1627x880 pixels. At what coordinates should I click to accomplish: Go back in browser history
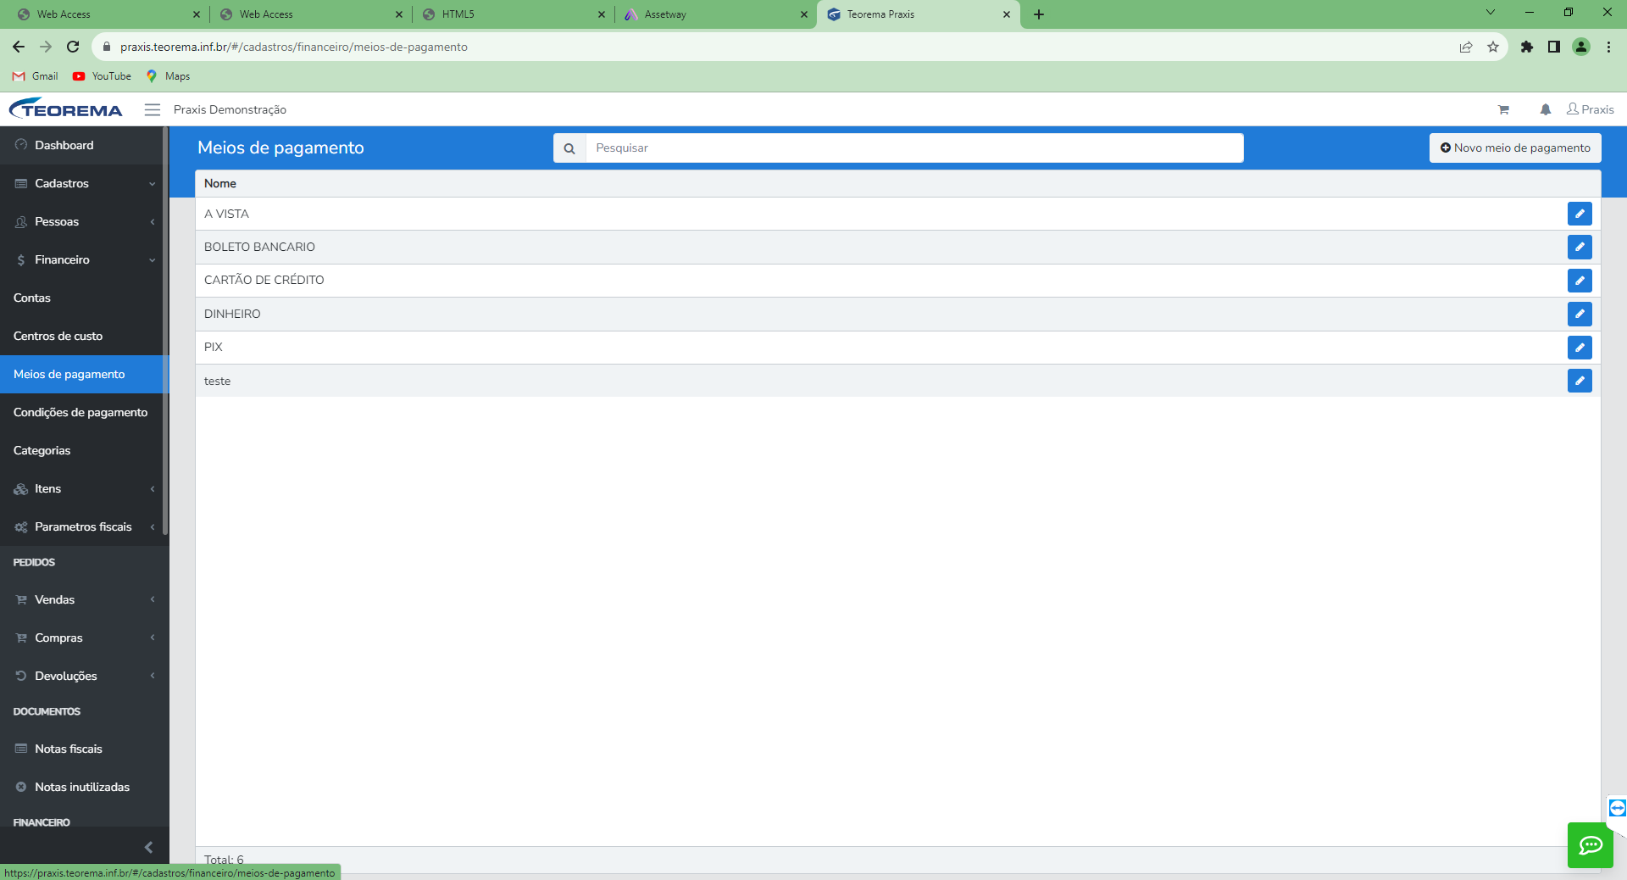pos(19,47)
